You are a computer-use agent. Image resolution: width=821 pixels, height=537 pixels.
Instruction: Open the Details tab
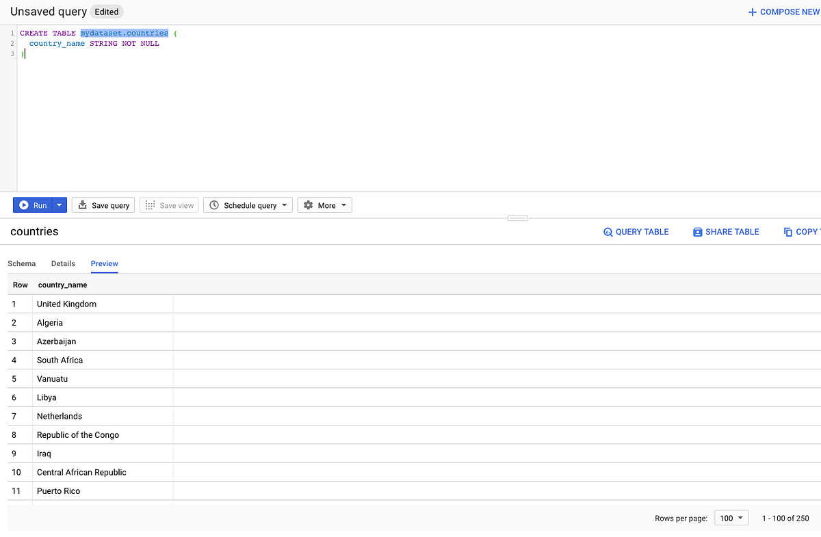[63, 263]
